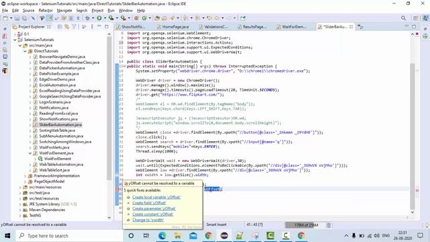Click the New Java Class icon

tap(144, 18)
